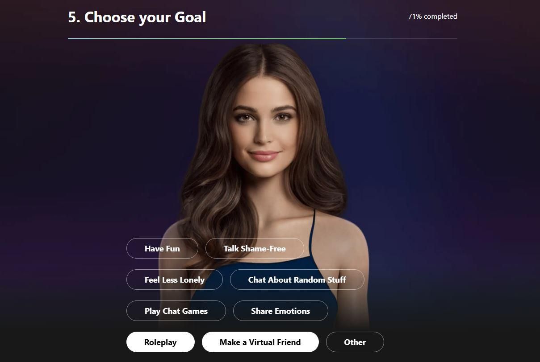Pick the Feel Less Lonely goal
Viewport: 540px width, 362px height.
tap(175, 280)
